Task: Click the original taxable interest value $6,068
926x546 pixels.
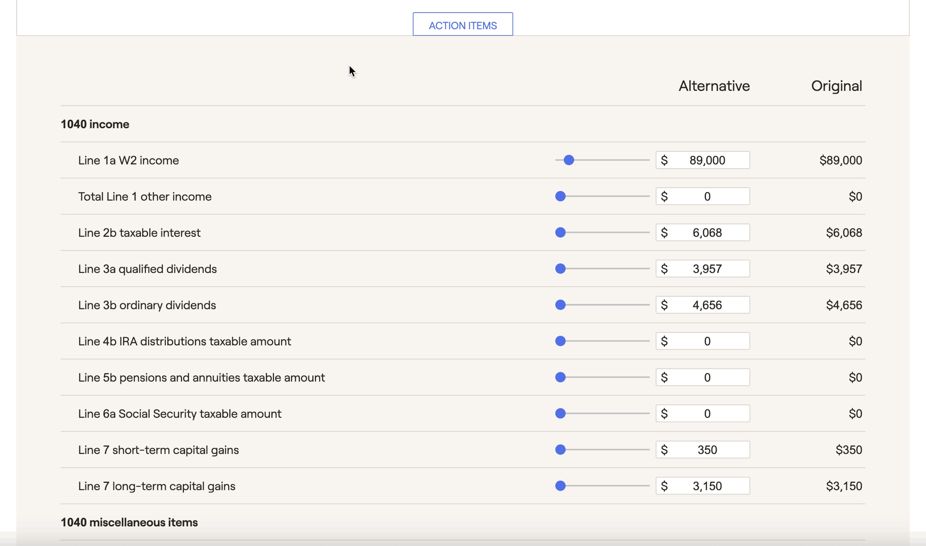Action: tap(844, 232)
